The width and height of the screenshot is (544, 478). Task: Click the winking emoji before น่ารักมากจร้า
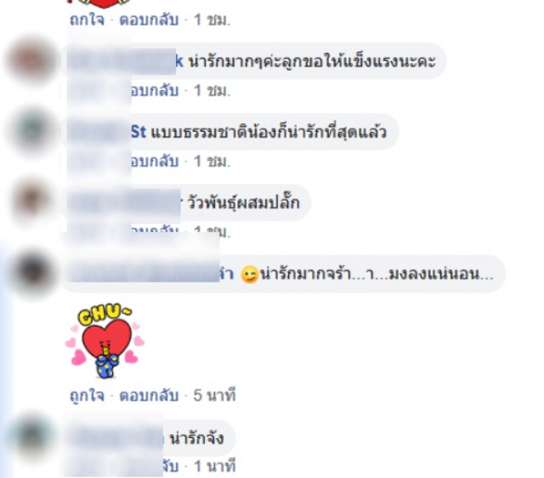(x=250, y=275)
